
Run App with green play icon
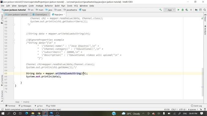[178, 10]
